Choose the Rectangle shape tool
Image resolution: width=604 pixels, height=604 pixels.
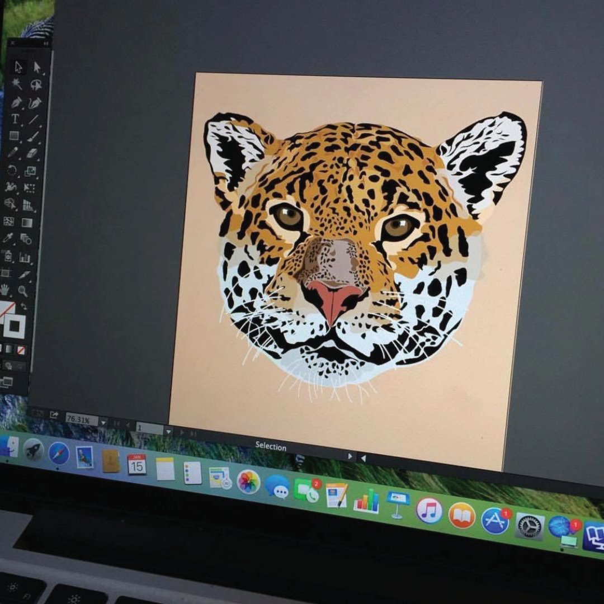[x=14, y=135]
